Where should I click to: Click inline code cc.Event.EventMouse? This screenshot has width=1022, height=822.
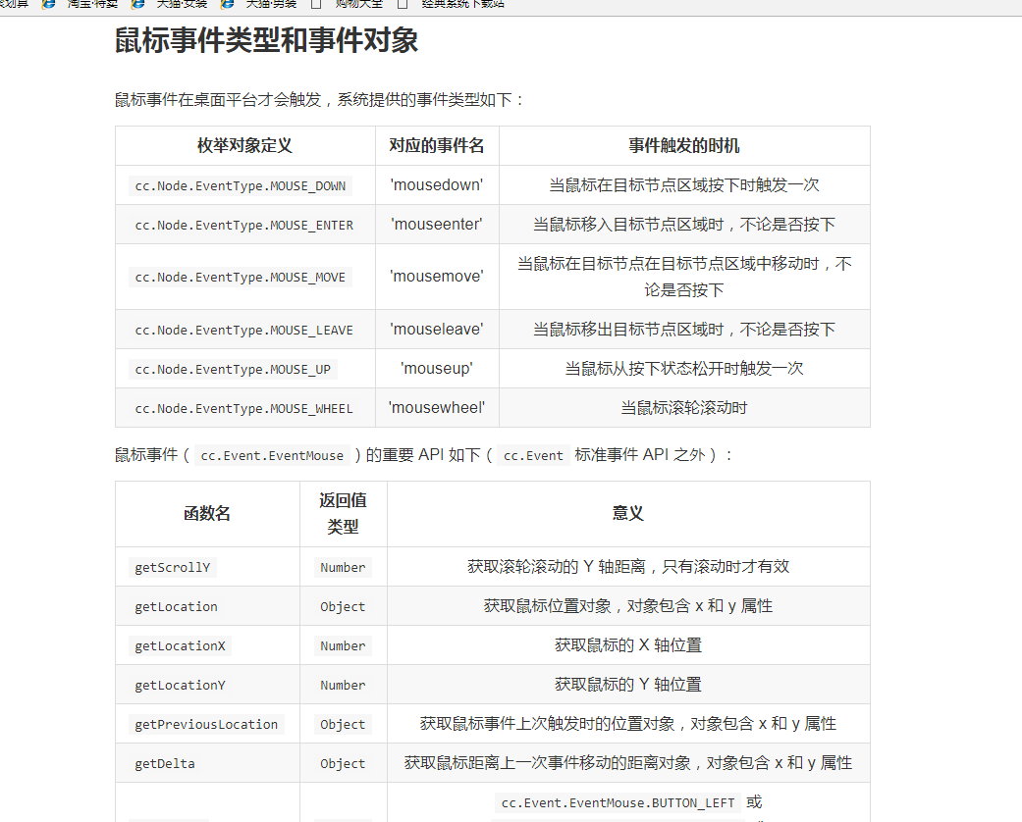(272, 455)
